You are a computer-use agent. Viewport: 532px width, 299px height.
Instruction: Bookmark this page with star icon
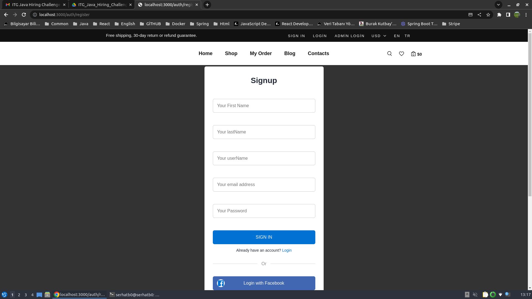(x=488, y=15)
